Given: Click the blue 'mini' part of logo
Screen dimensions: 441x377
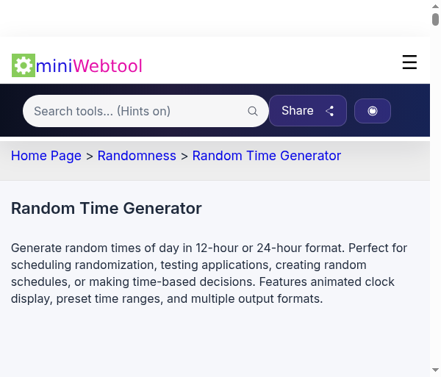Looking at the screenshot, I should 54,66.
